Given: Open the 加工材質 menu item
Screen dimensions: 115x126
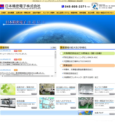Looking at the screenshot, I should point(91,13).
